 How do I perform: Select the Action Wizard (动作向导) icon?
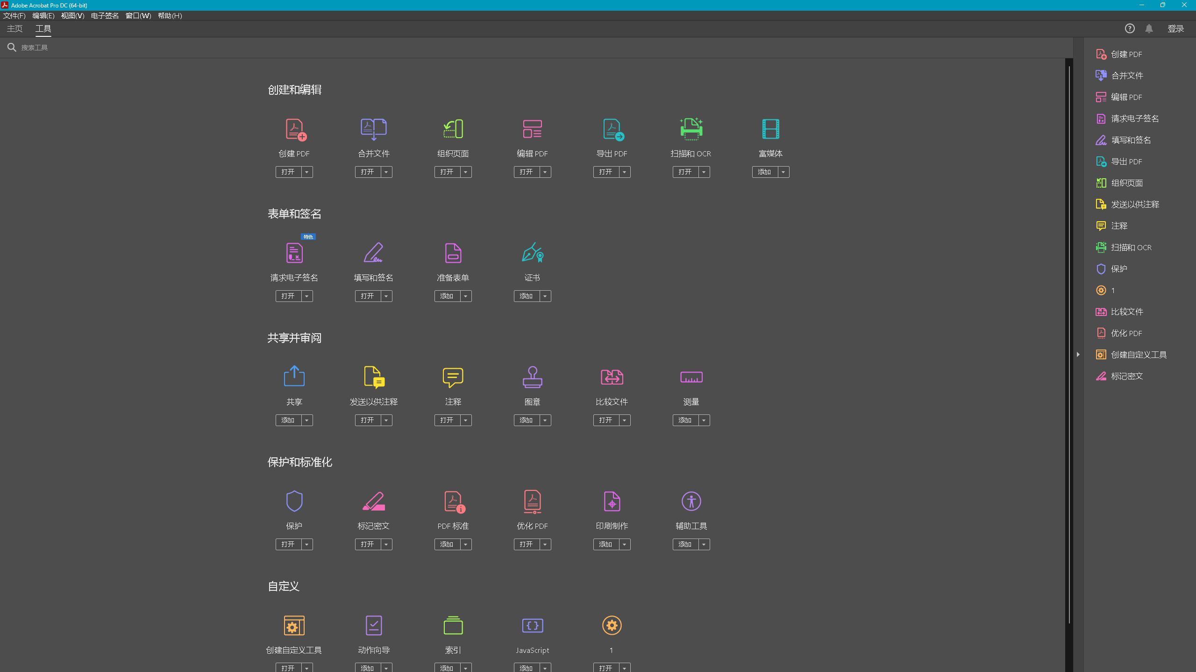(x=373, y=625)
